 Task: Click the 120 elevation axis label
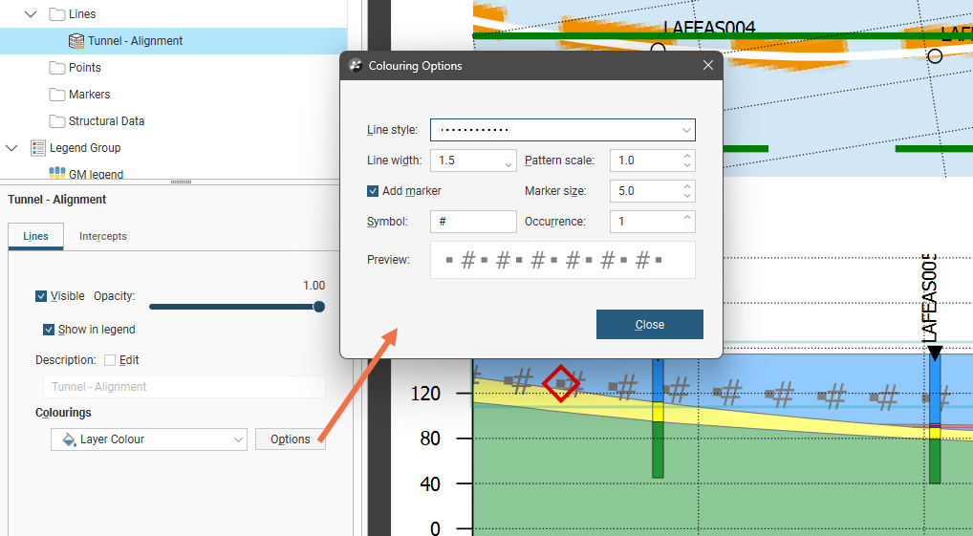[x=425, y=394]
